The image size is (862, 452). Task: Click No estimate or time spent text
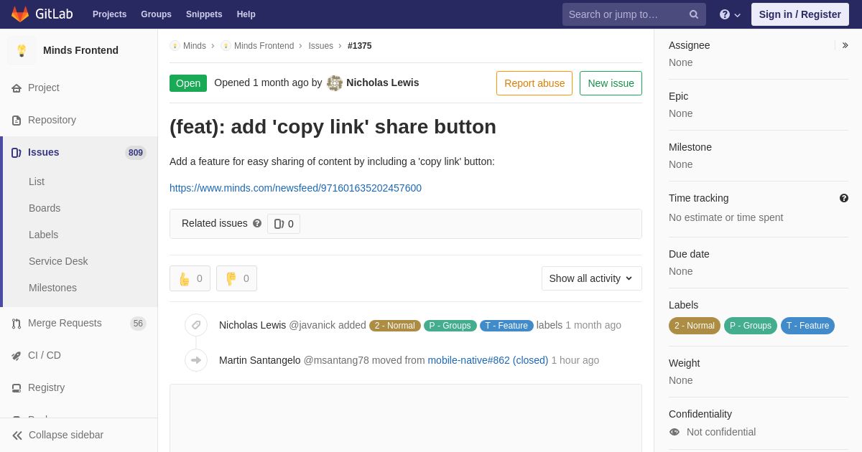pos(726,217)
